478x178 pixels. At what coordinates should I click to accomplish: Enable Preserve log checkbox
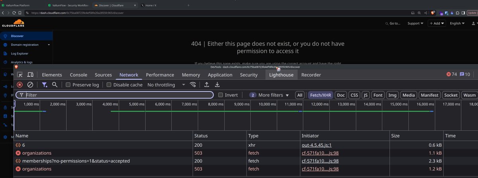(x=68, y=85)
